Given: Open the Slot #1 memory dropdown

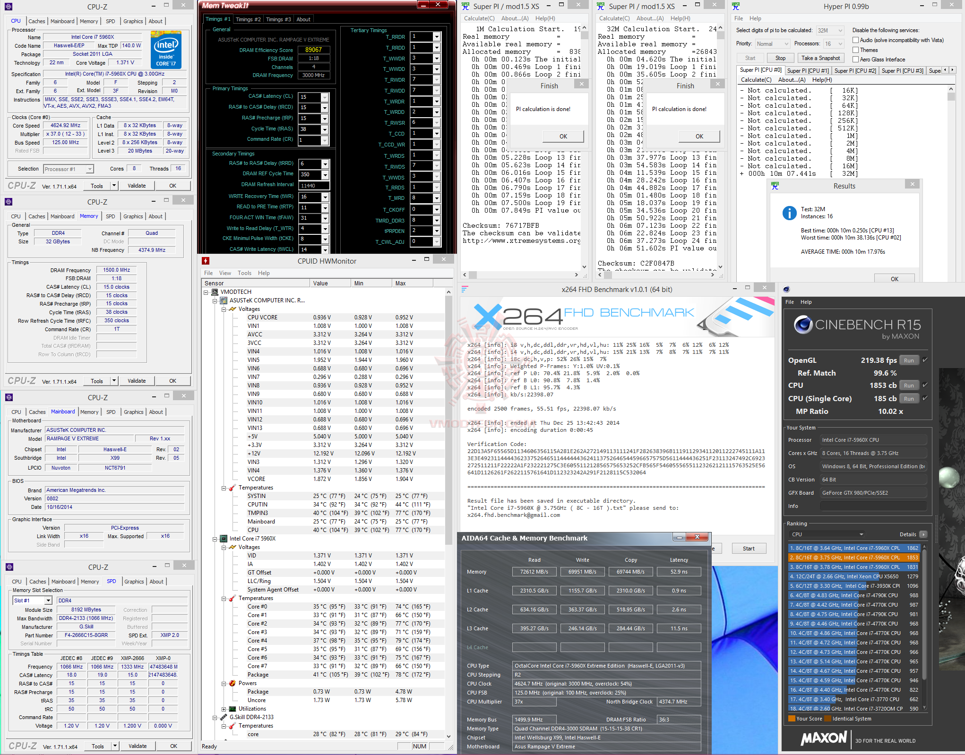Looking at the screenshot, I should 48,601.
